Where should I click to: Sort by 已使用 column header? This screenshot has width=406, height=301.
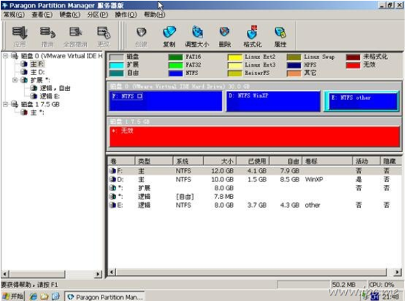(x=253, y=161)
